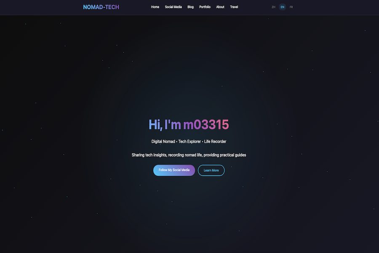This screenshot has height=253, width=379.
Task: Click the "Hi, I'm" heading text
Action: click(165, 125)
